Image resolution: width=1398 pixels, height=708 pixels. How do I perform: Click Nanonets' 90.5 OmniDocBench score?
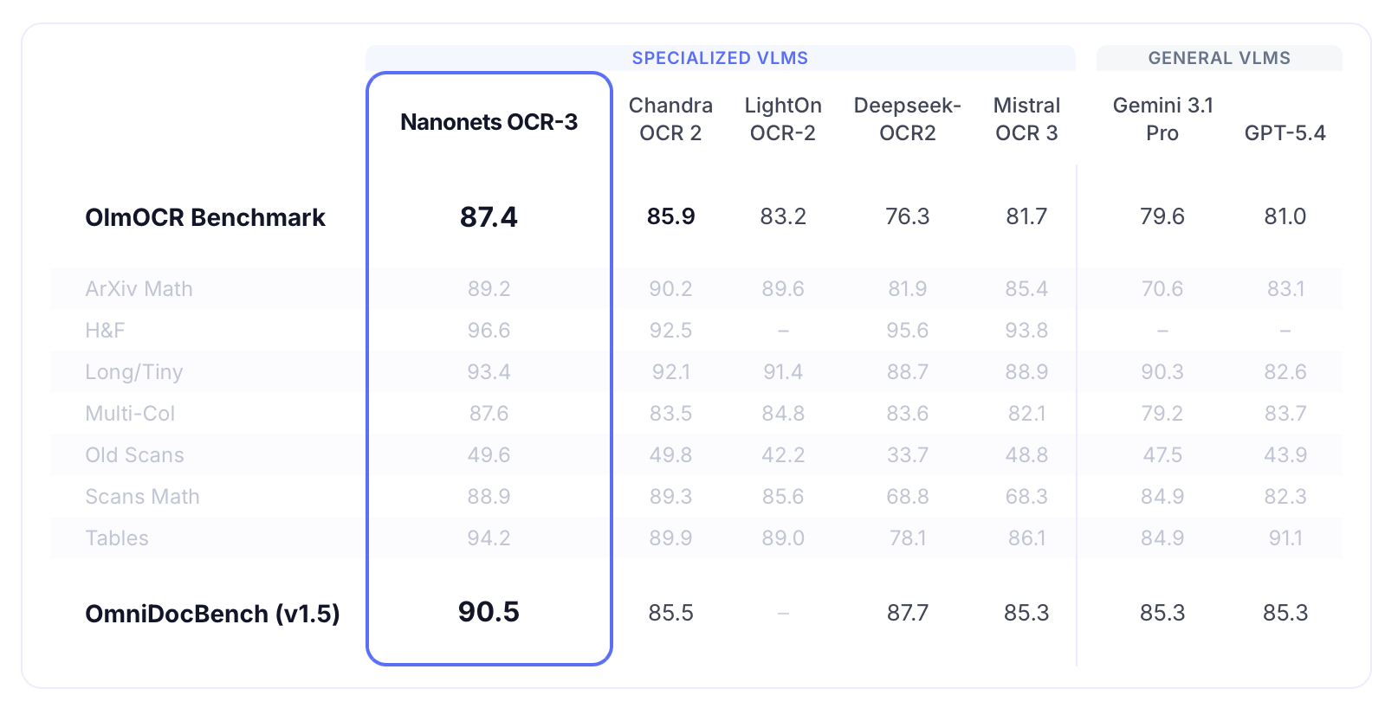(x=489, y=612)
